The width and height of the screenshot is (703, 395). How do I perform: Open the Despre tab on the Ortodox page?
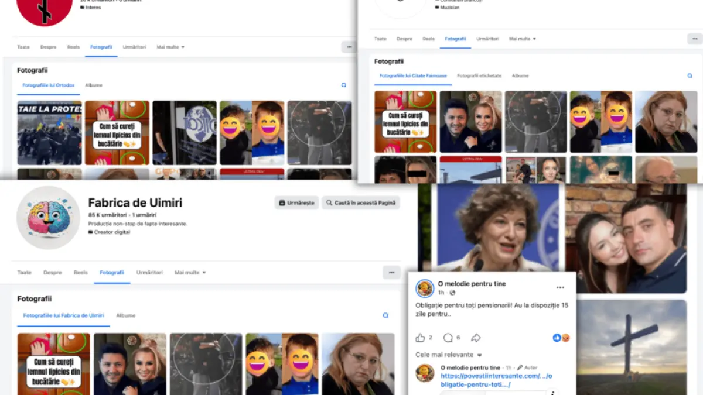point(49,47)
